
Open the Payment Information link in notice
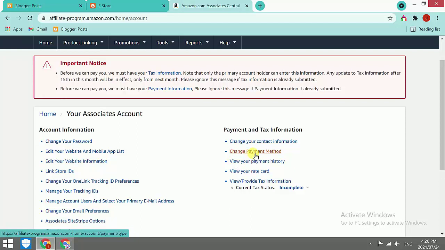pos(170,89)
